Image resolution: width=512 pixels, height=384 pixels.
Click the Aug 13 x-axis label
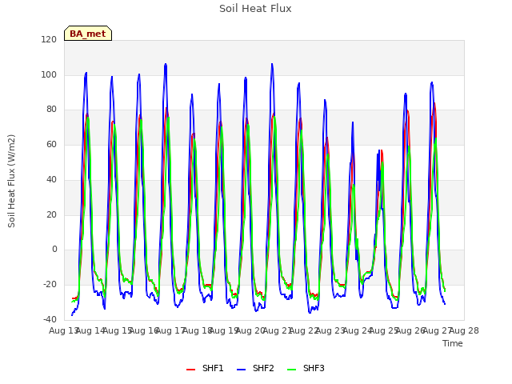click(63, 330)
